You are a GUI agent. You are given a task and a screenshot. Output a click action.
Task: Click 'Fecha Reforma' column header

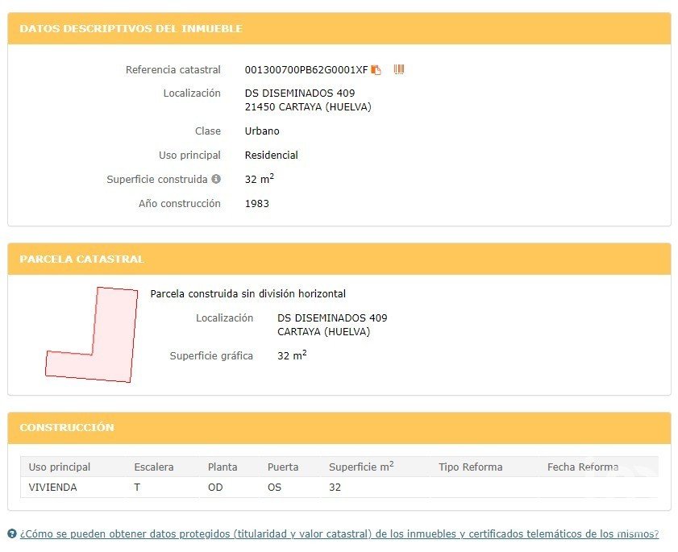pos(582,467)
